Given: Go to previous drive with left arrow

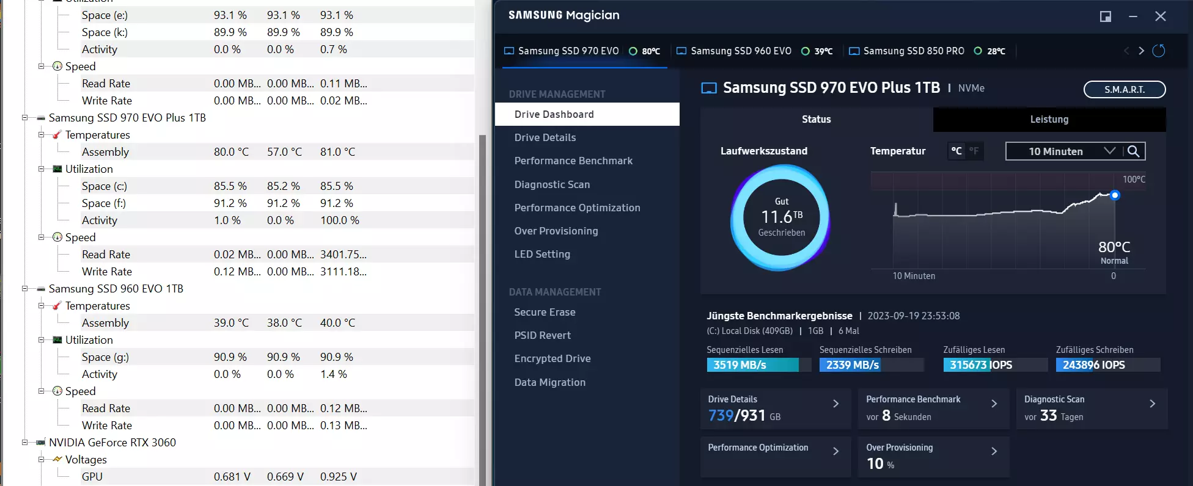Looking at the screenshot, I should coord(1126,51).
